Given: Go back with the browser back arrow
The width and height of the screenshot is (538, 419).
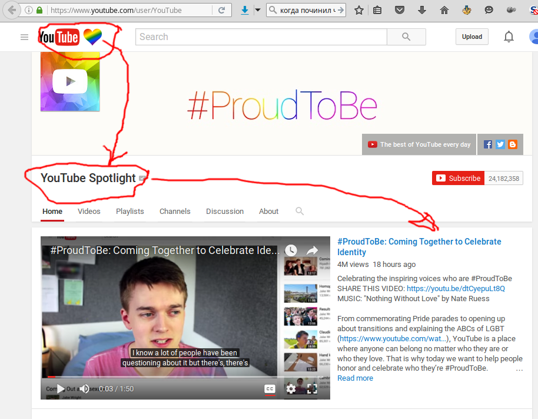Looking at the screenshot, I should [12, 10].
